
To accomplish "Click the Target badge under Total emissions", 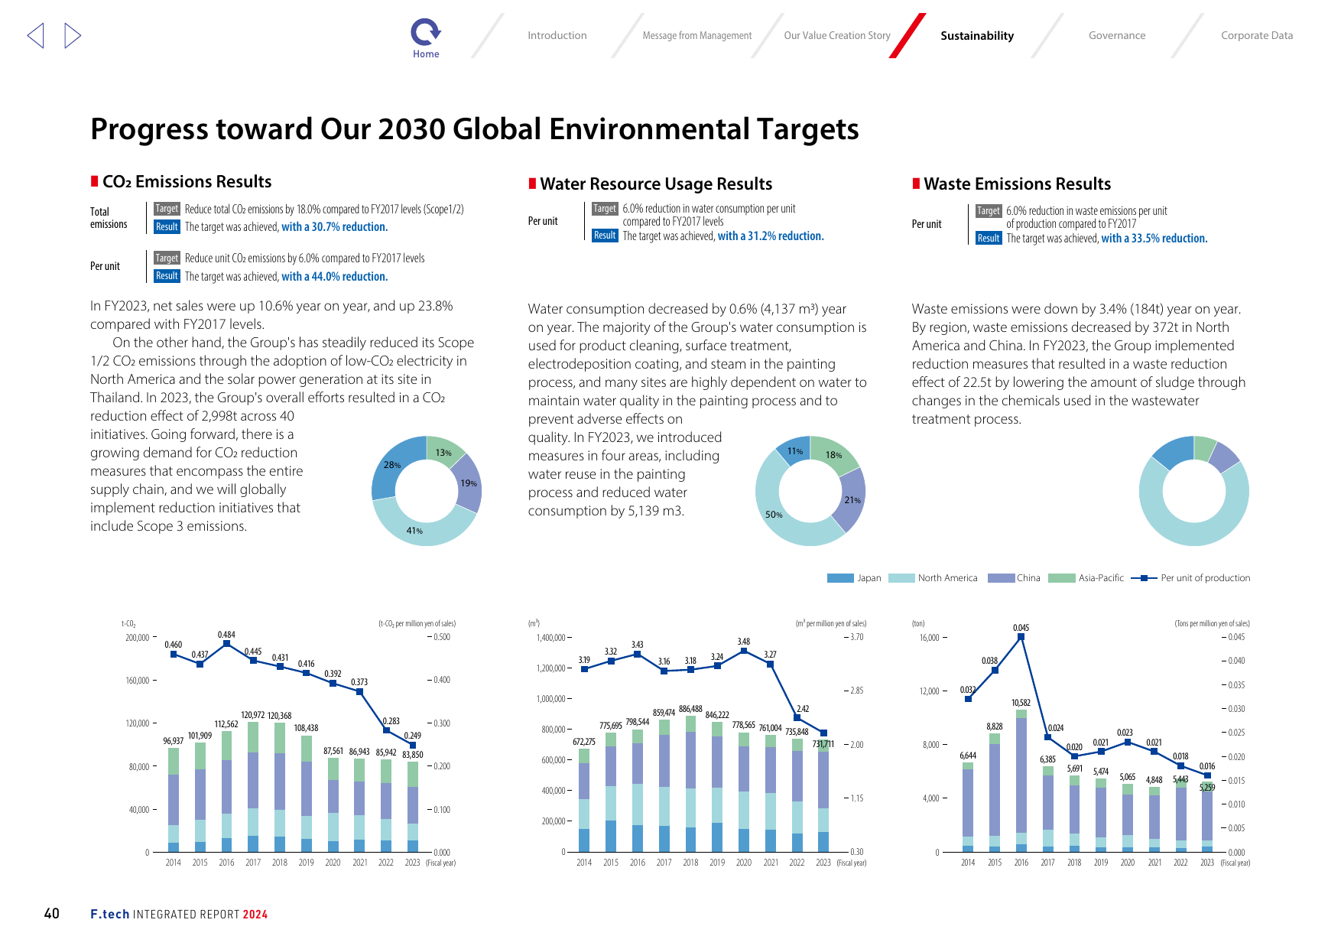I will [x=167, y=209].
